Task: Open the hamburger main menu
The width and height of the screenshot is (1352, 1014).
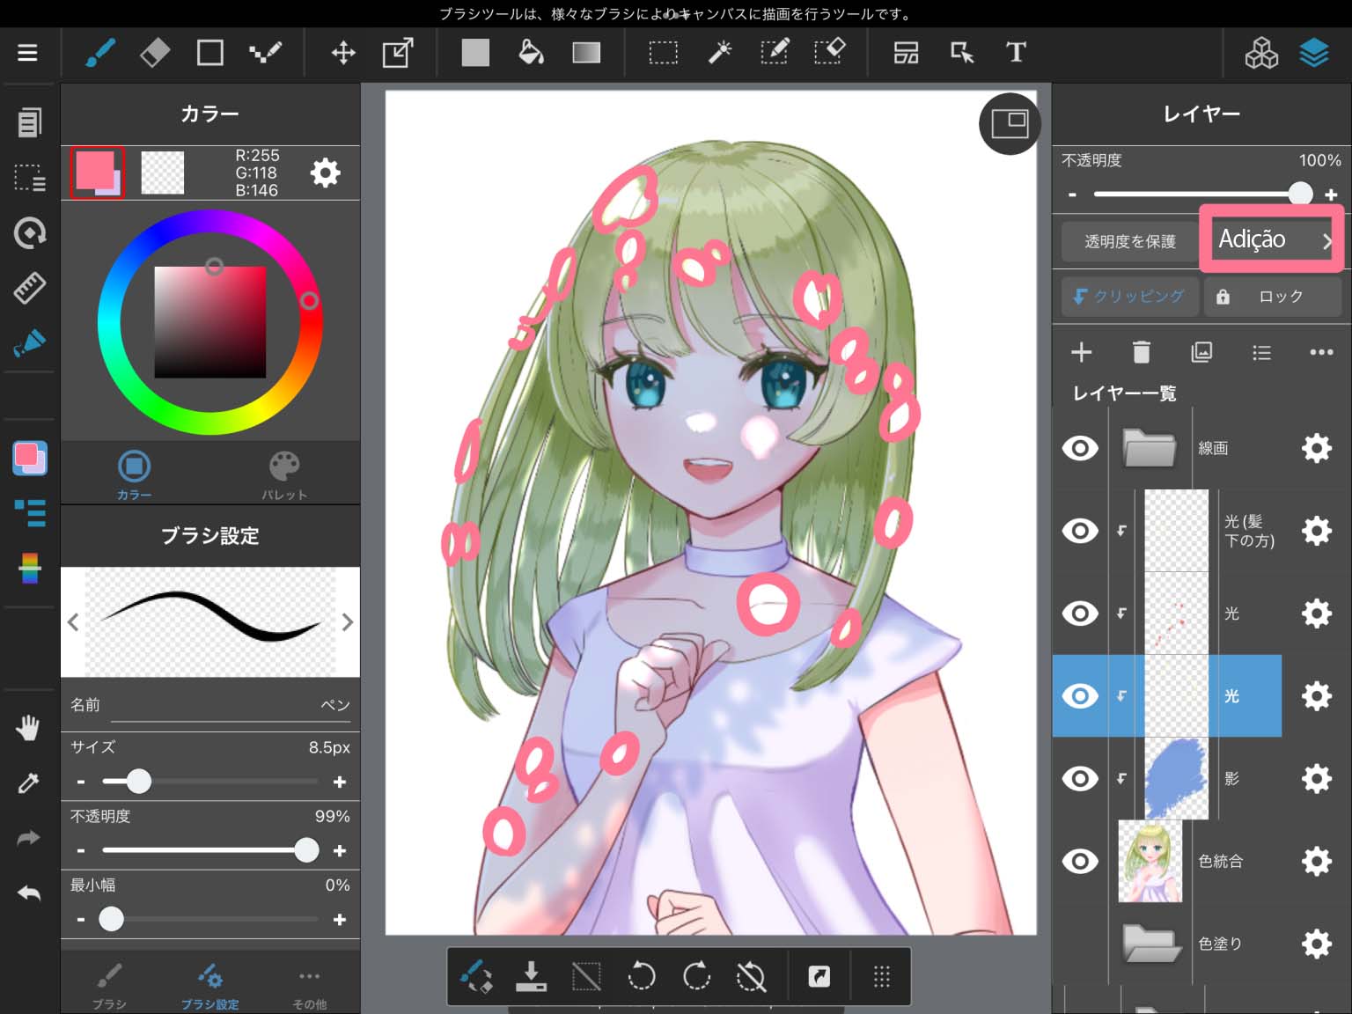Action: pyautogui.click(x=27, y=53)
